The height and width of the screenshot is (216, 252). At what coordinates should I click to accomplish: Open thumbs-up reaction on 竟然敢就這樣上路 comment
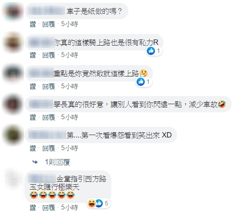point(144,82)
